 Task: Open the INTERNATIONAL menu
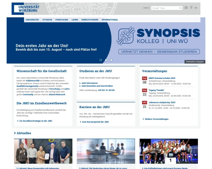[110, 20]
